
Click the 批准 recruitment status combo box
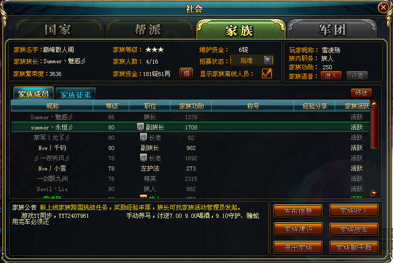coord(252,60)
